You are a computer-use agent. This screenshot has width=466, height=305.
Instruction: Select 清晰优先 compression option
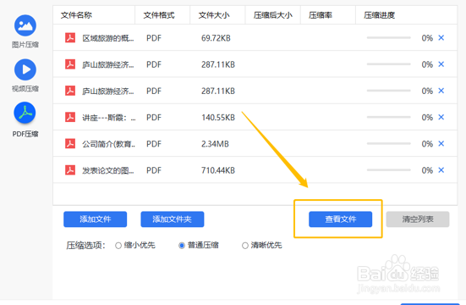click(245, 246)
